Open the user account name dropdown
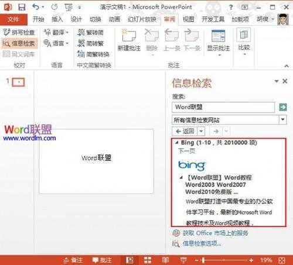 click(x=265, y=19)
